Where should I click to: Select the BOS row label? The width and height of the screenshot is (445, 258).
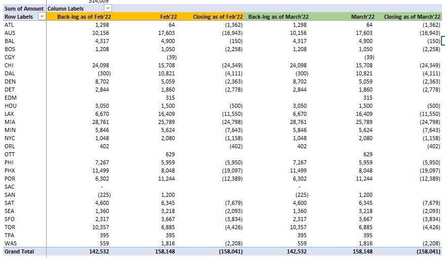pyautogui.click(x=10, y=49)
